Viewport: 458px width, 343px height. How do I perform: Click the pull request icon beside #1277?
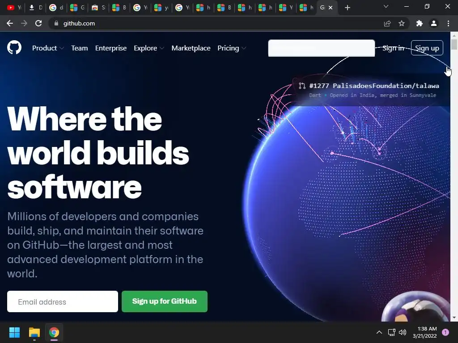click(x=302, y=86)
